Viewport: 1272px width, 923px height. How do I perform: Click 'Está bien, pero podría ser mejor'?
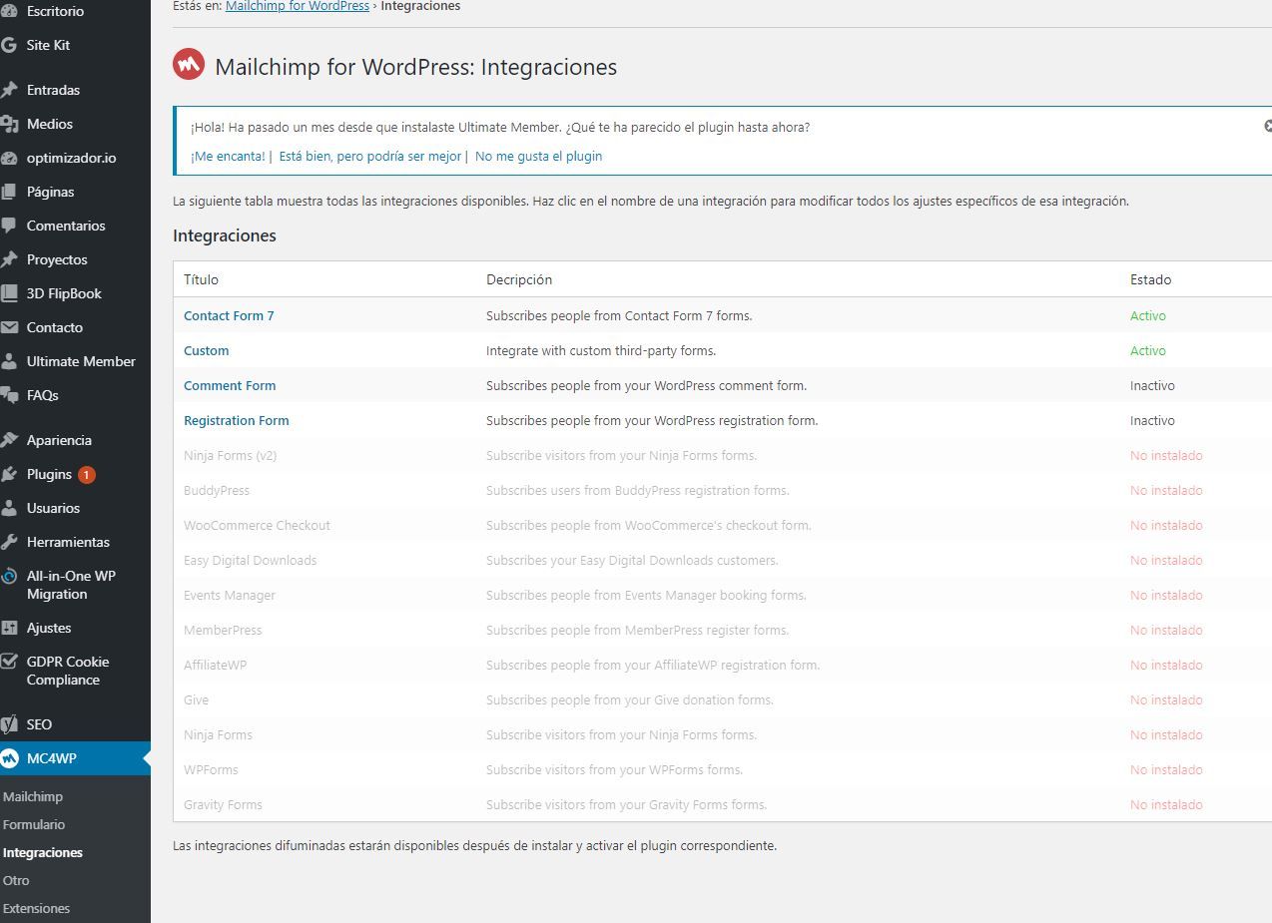pyautogui.click(x=370, y=156)
